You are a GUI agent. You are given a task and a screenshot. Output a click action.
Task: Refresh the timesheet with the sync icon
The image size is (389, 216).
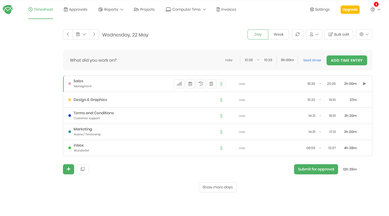click(x=297, y=34)
